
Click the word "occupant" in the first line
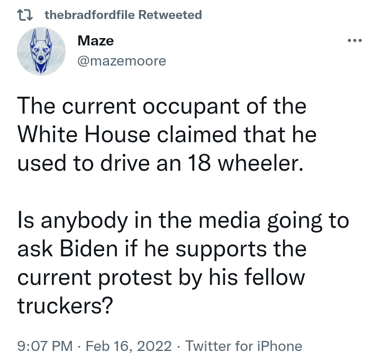(x=191, y=107)
